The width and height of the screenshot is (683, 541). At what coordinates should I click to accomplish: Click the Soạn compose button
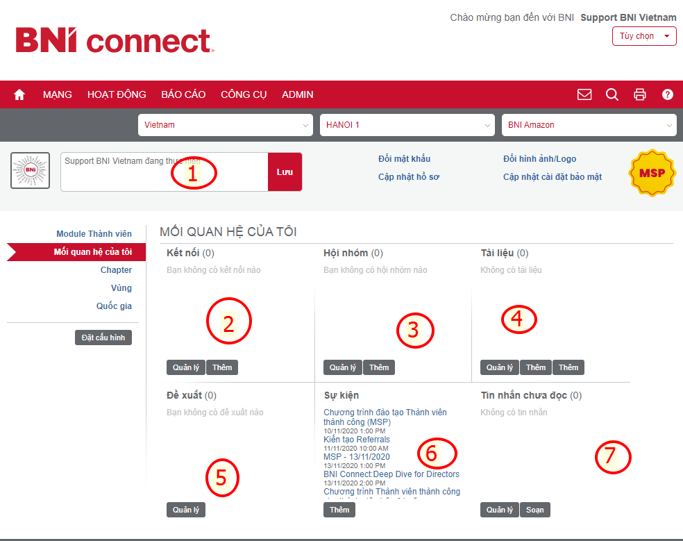[535, 510]
